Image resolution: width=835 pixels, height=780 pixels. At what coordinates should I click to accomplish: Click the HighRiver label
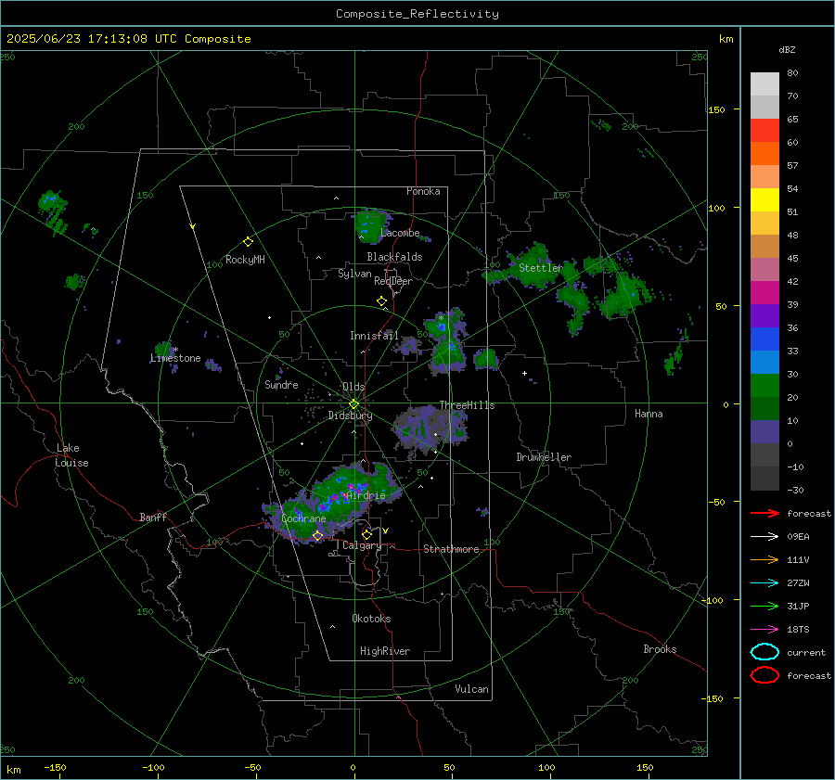pyautogui.click(x=385, y=651)
